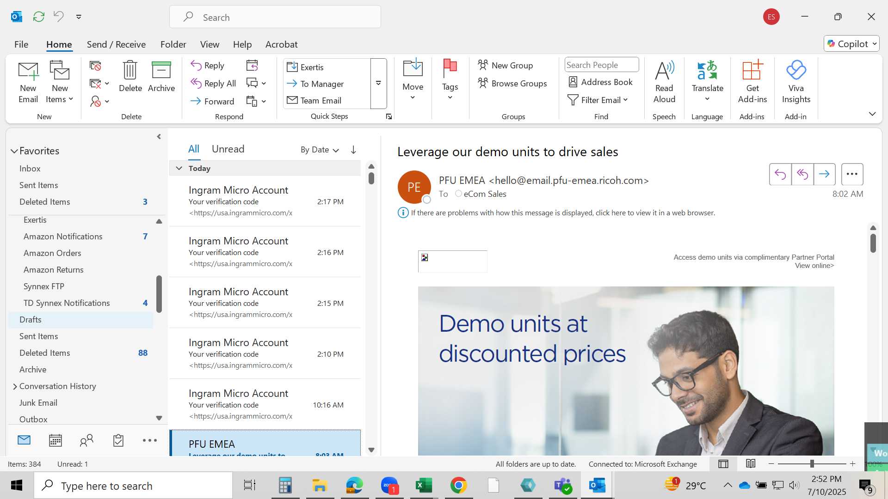Viewport: 888px width, 499px height.
Task: Click the Mail icon in navigation bar
Action: pos(24,440)
